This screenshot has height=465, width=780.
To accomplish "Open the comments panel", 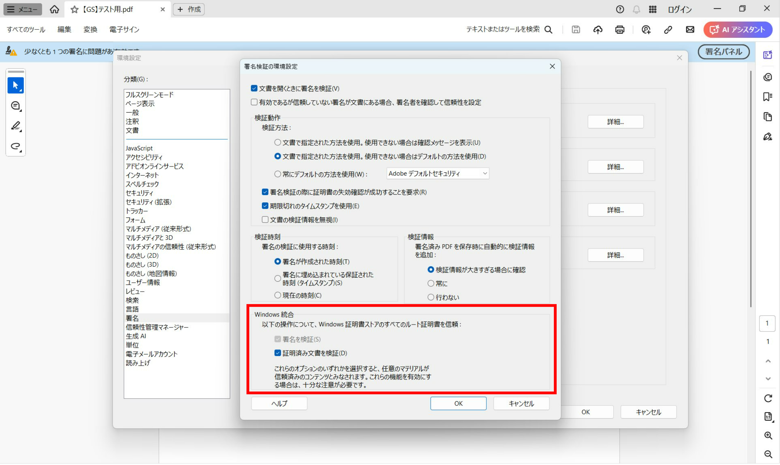I will (768, 77).
